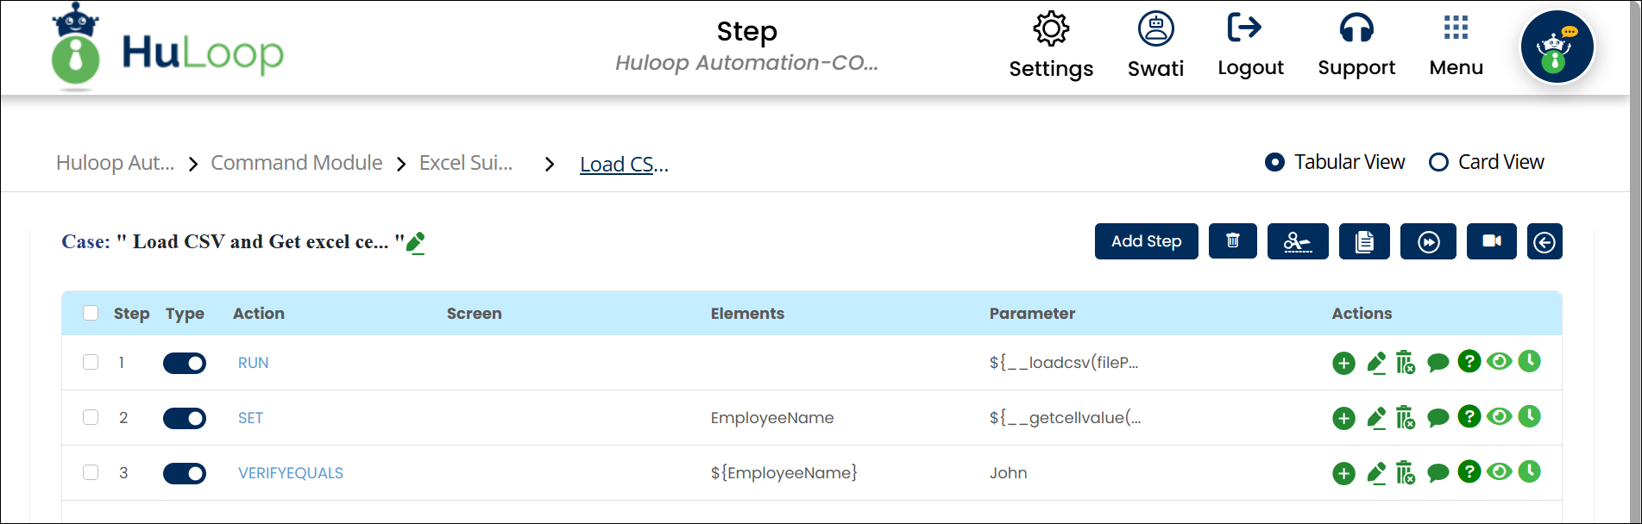Image resolution: width=1642 pixels, height=524 pixels.
Task: Click the clock icon on SET step
Action: tap(1529, 416)
